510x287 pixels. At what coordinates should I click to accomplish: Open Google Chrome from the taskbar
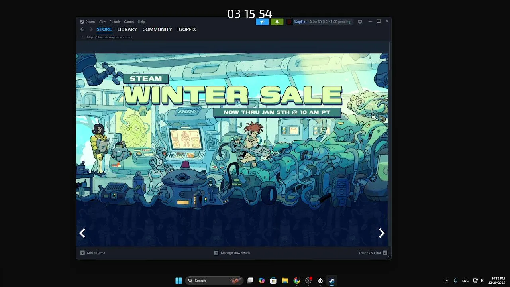296,281
